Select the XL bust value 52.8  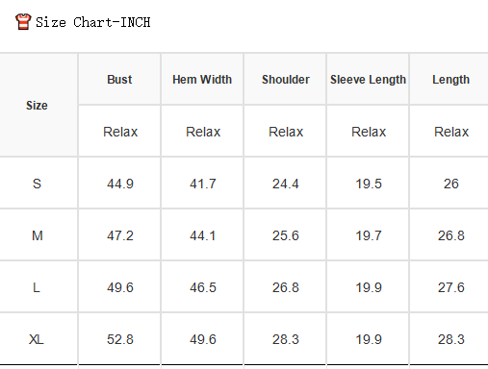[x=120, y=339]
